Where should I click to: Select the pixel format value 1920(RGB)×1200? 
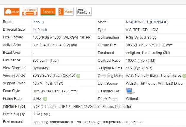[x=47, y=38]
